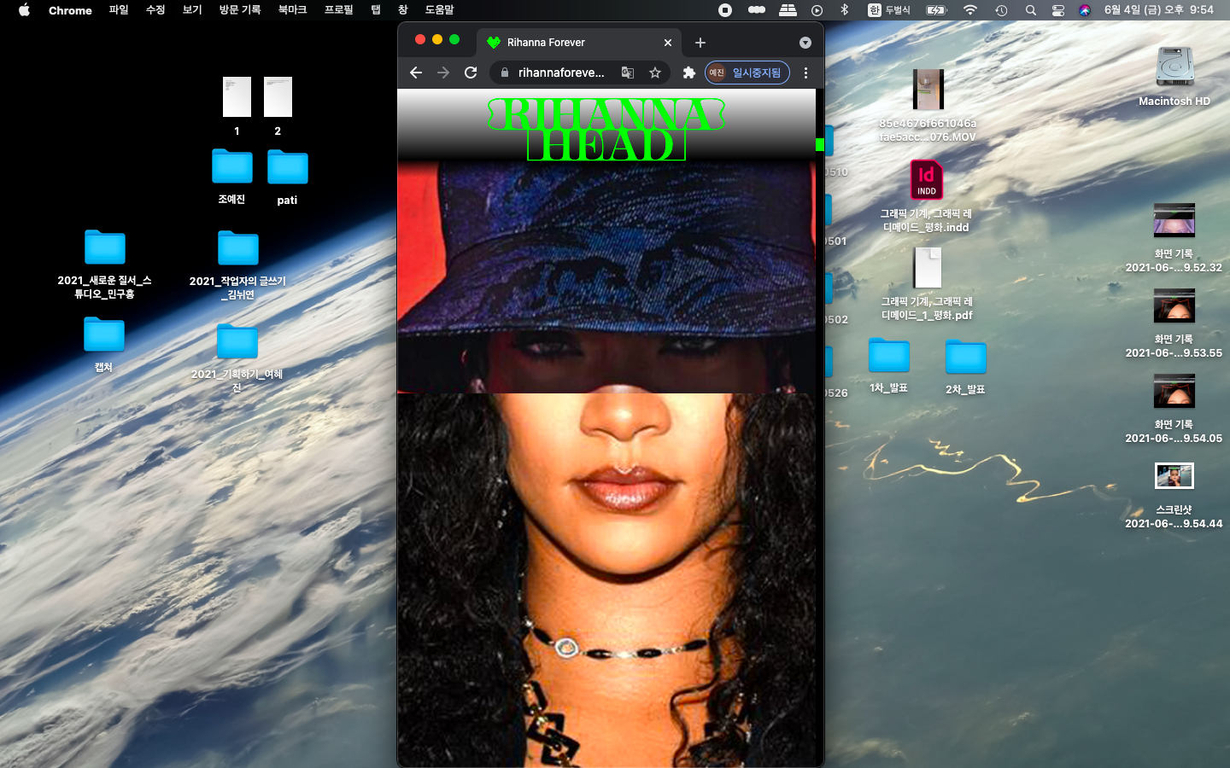This screenshot has height=768, width=1230.
Task: Open Spotlight search magnifier
Action: point(1031,10)
